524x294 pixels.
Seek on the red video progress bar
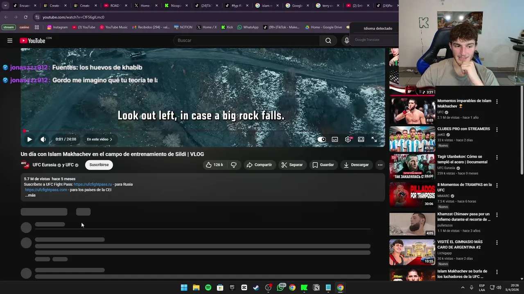pyautogui.click(x=203, y=131)
